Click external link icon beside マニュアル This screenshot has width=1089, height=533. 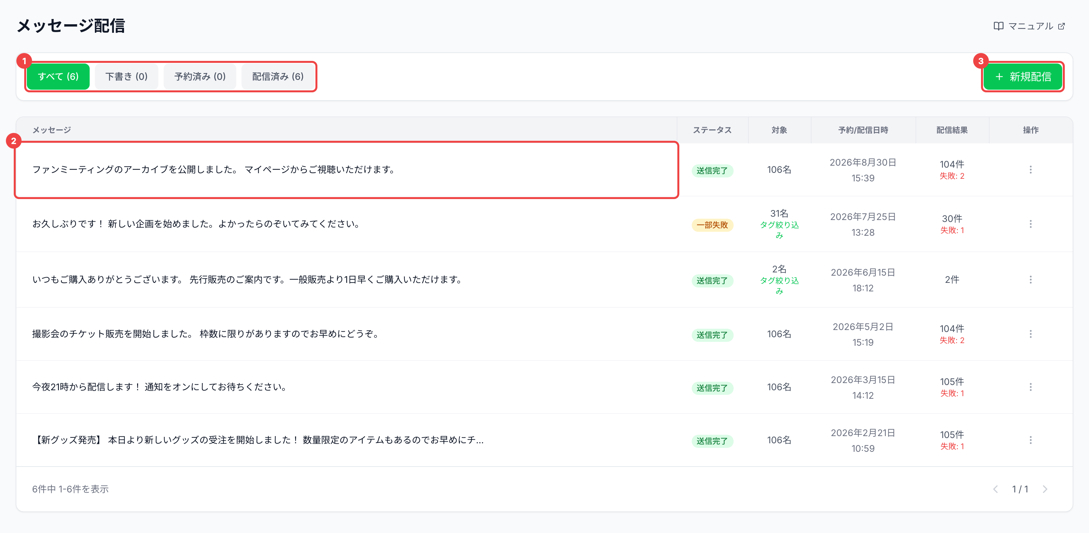tap(1061, 26)
